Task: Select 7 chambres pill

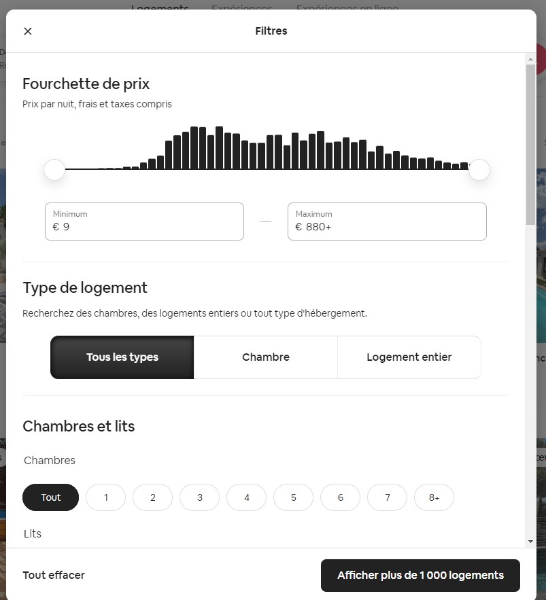Action: [387, 497]
